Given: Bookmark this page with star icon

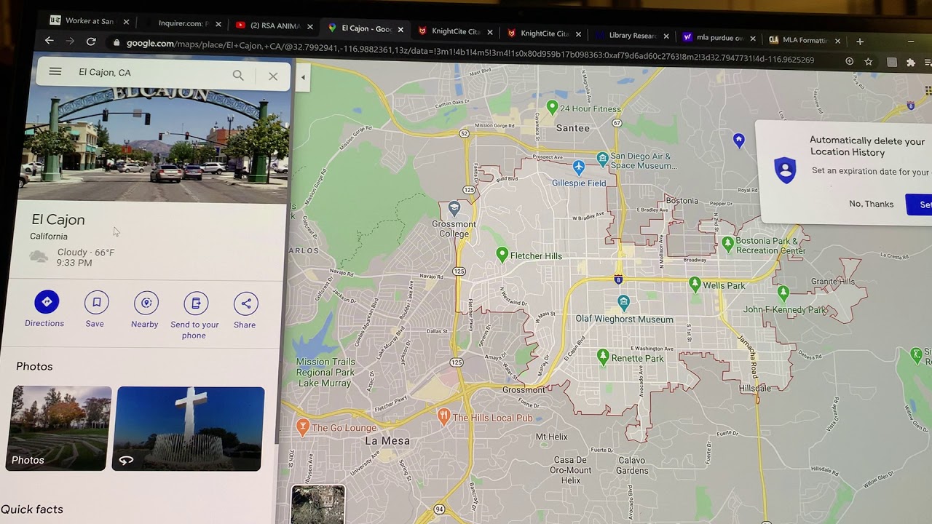Looking at the screenshot, I should pyautogui.click(x=869, y=62).
